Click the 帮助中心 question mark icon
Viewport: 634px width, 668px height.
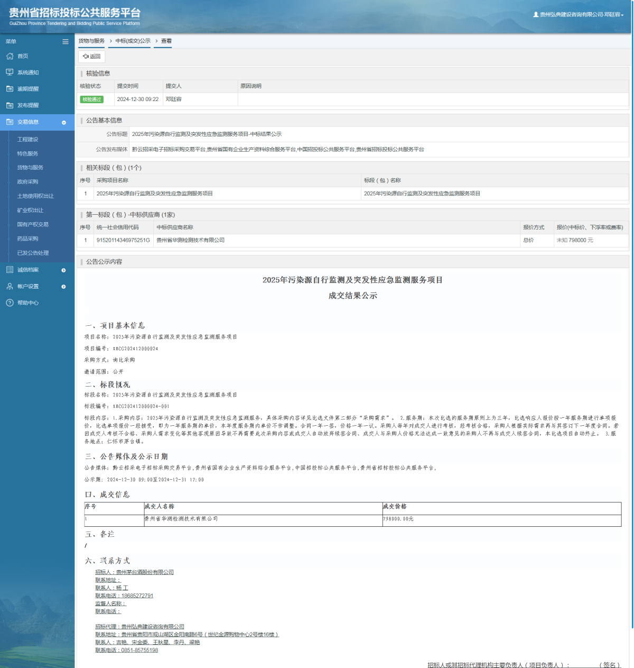coord(10,303)
